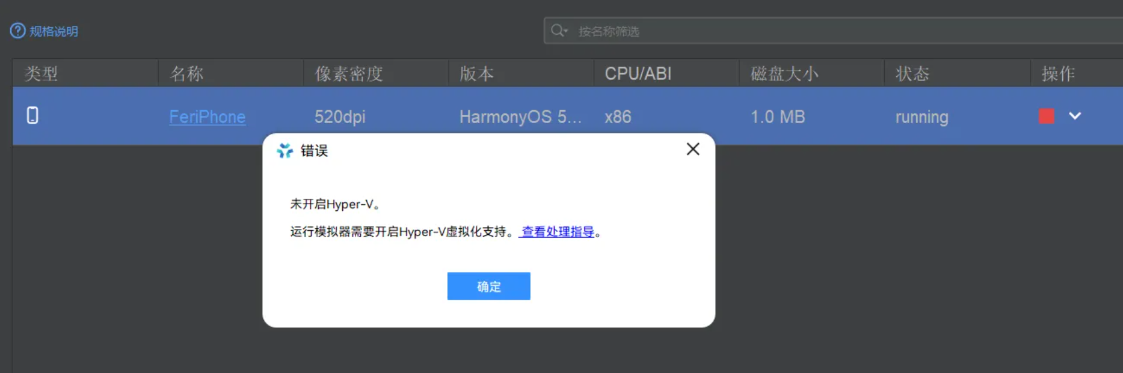Click the help question mark icon
This screenshot has width=1123, height=373.
17,31
